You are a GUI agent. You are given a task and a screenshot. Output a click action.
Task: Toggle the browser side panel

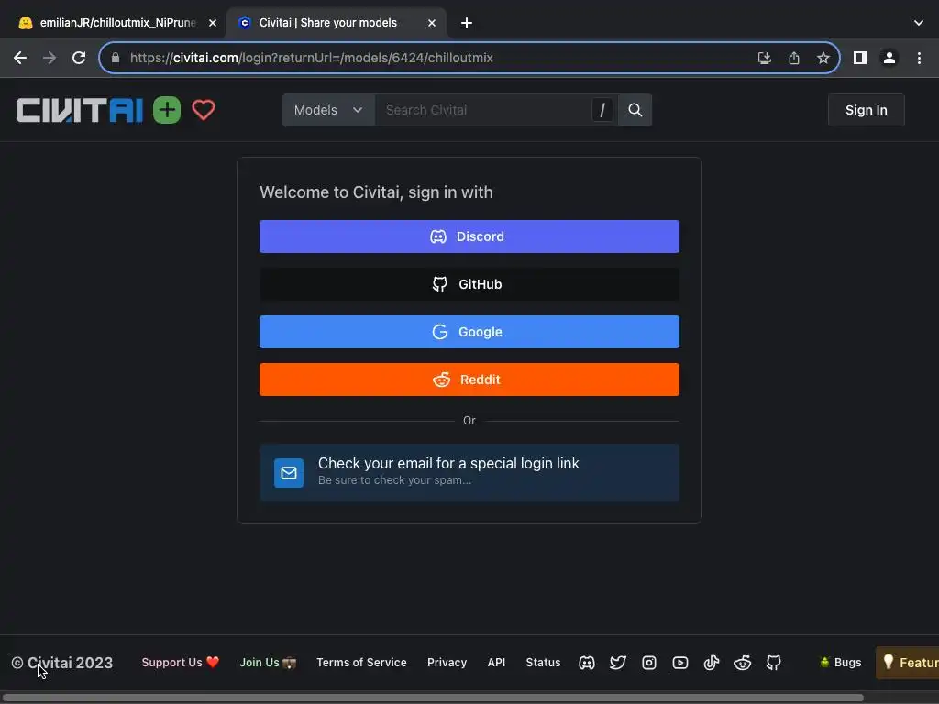[860, 58]
